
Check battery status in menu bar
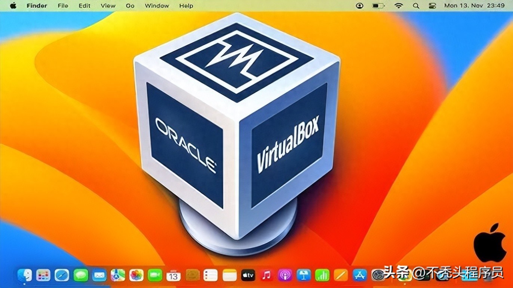point(378,6)
